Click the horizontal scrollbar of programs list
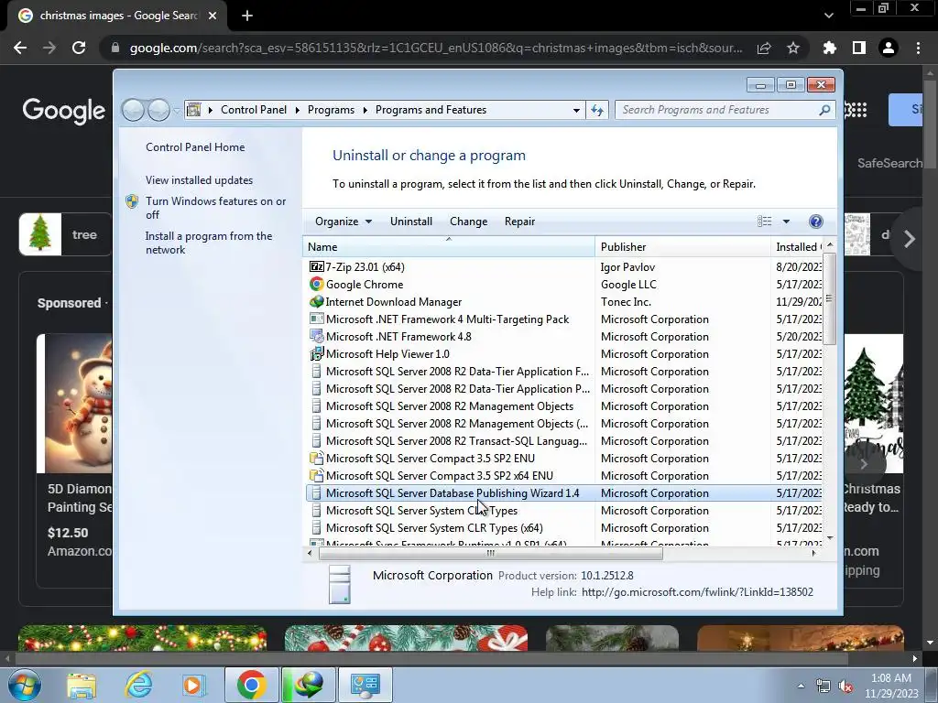The height and width of the screenshot is (703, 938). coord(491,554)
